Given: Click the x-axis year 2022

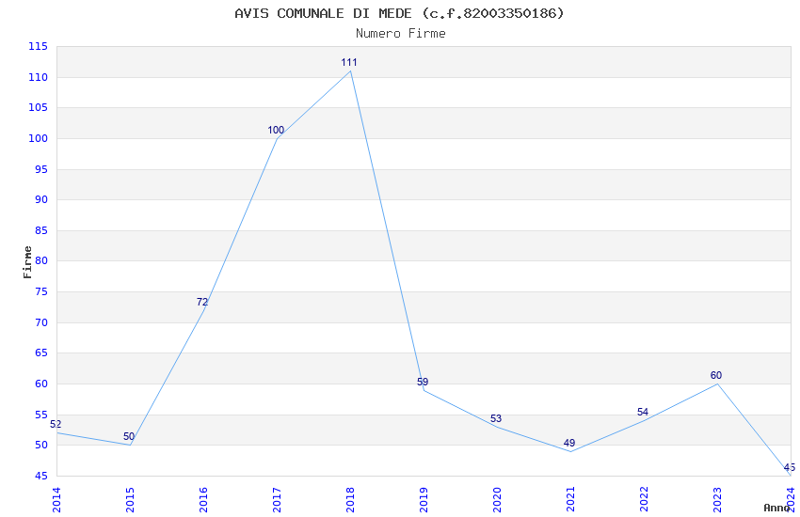Looking at the screenshot, I should pyautogui.click(x=645, y=500).
